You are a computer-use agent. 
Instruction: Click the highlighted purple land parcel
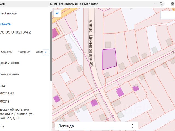[109, 59]
